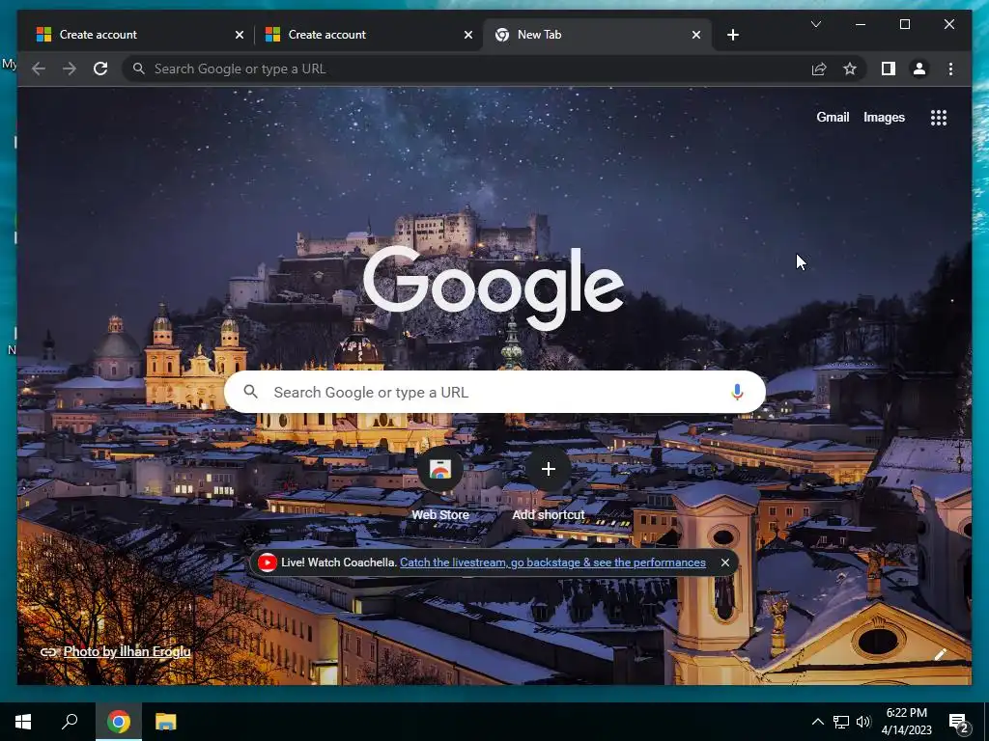989x741 pixels.
Task: Open the Windows Start menu
Action: [x=23, y=722]
